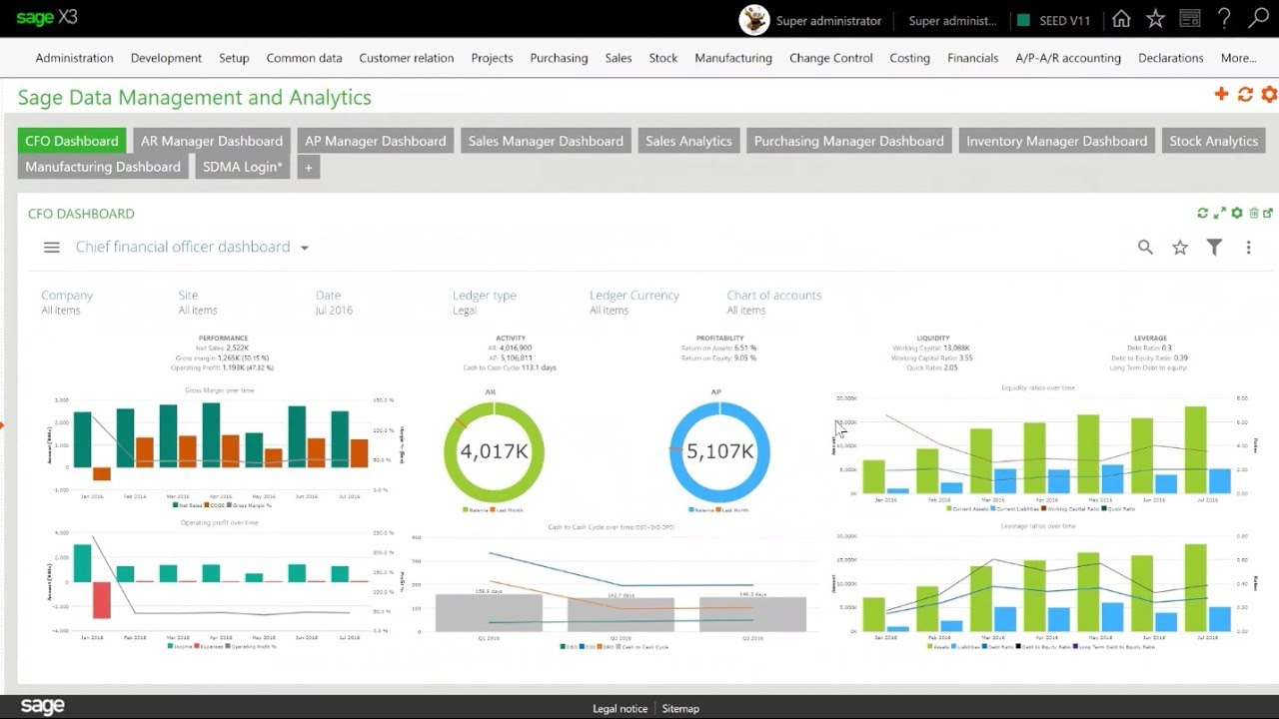Expand the Chief financial officer dashboard dropdown arrow
1279x719 pixels.
[305, 249]
